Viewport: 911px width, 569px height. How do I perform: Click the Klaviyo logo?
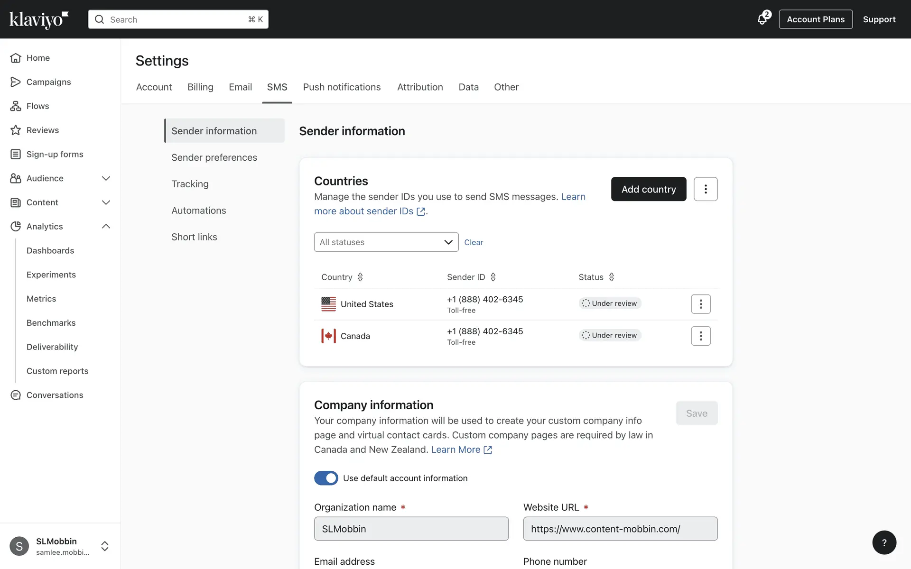(39, 19)
